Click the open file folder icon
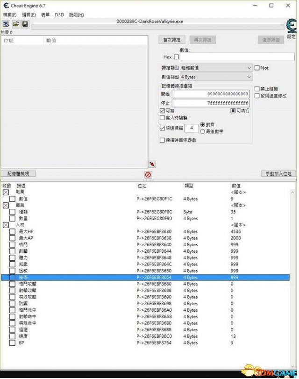Viewport: 299px width, 379px height. coord(16,24)
